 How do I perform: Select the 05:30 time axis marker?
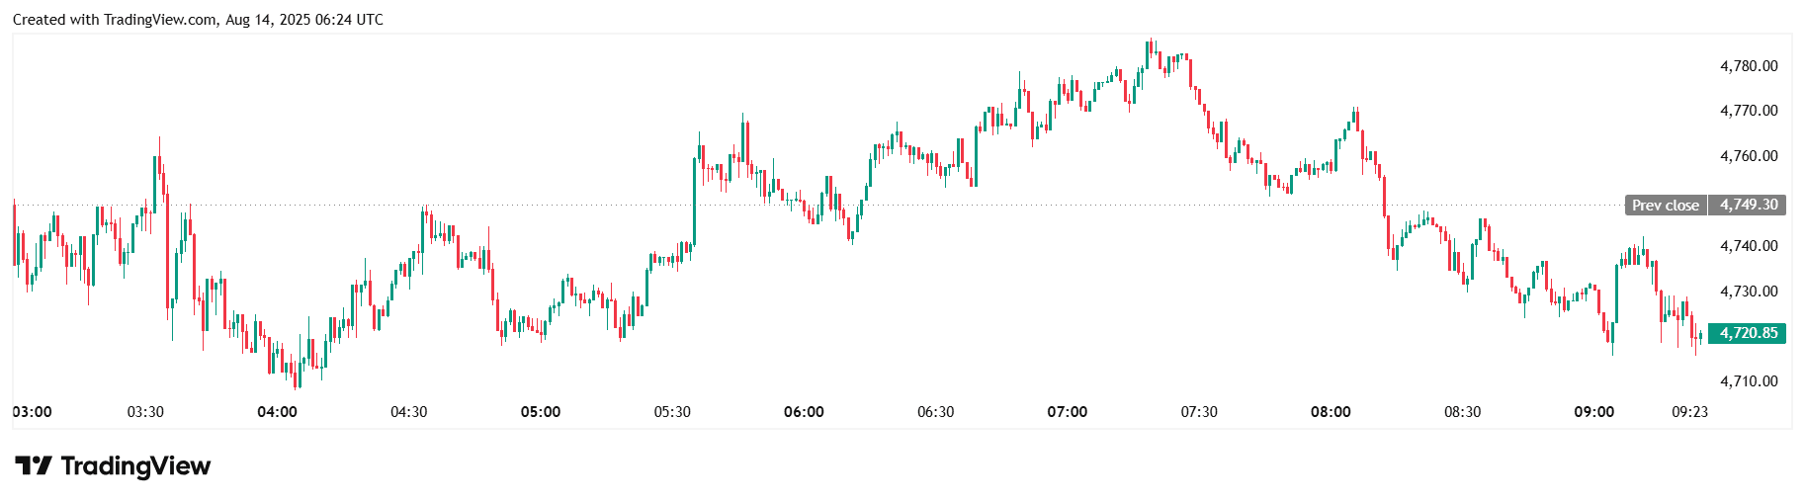point(672,412)
